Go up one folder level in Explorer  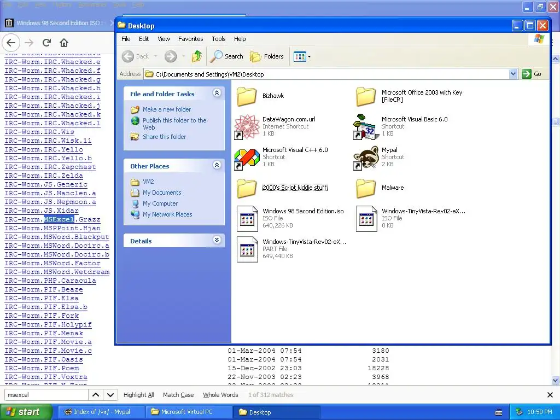(x=197, y=56)
